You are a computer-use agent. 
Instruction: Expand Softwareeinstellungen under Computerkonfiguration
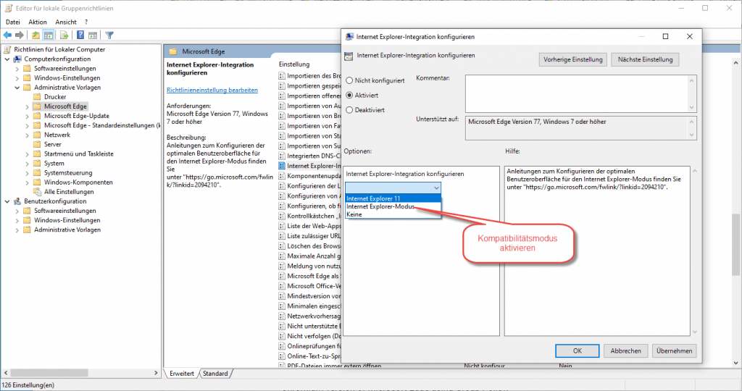17,69
